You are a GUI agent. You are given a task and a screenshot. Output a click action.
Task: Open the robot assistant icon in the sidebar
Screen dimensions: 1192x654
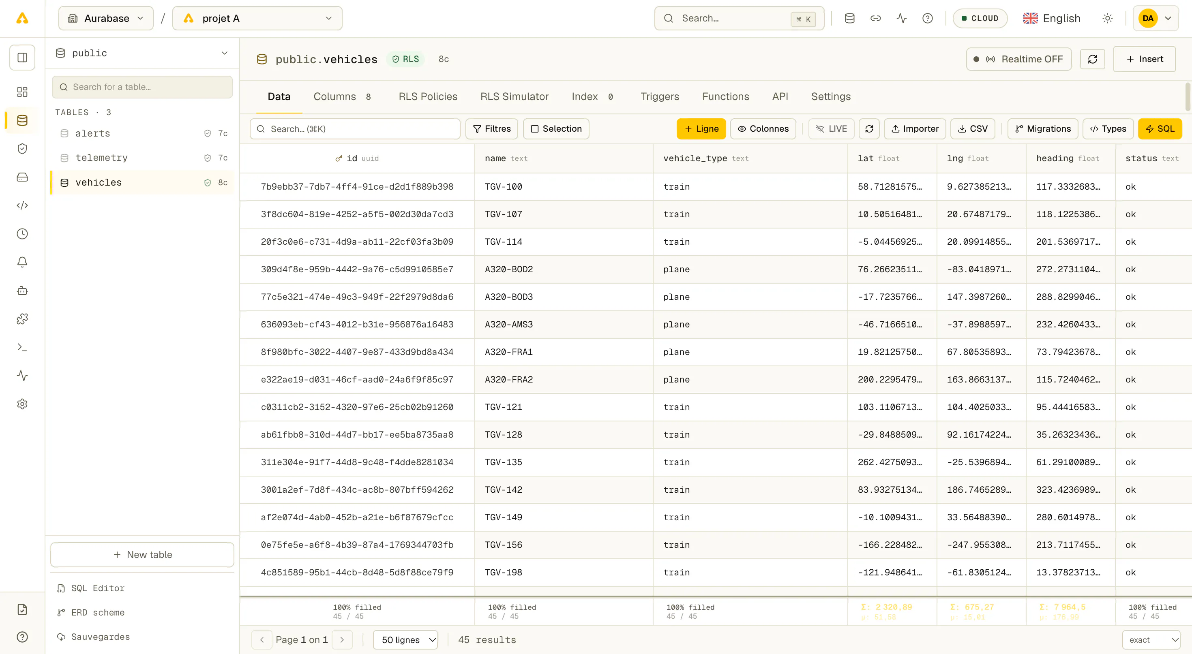pyautogui.click(x=22, y=291)
